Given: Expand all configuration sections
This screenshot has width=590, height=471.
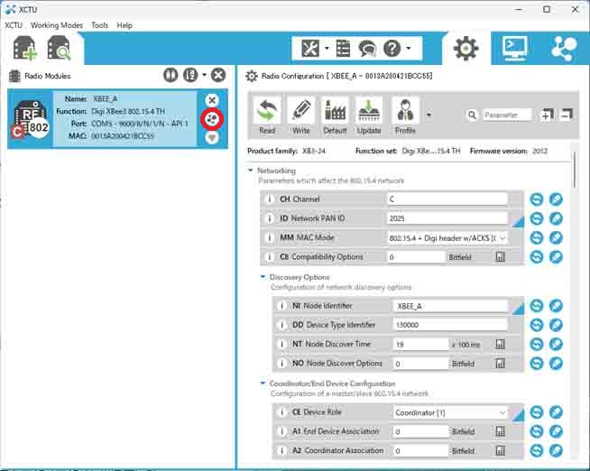Looking at the screenshot, I should click(x=547, y=115).
